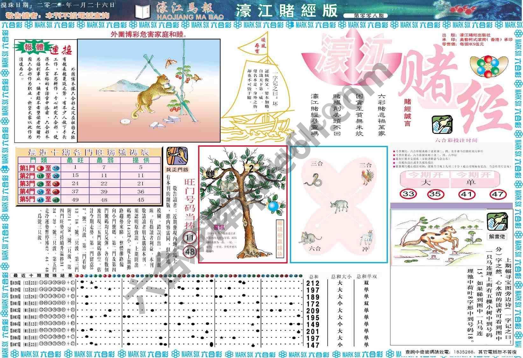The width and height of the screenshot is (523, 358).
Task: Click the circled number 11 under 旺门号码当捧
Action: tap(190, 238)
